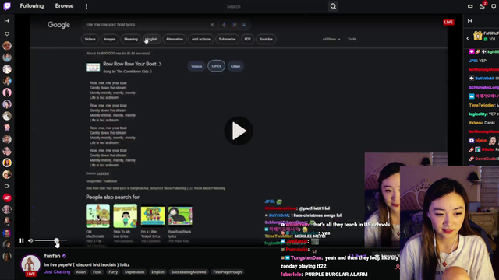Click the chat gift leaderboard back chevron
499x280 pixels.
point(468,38)
